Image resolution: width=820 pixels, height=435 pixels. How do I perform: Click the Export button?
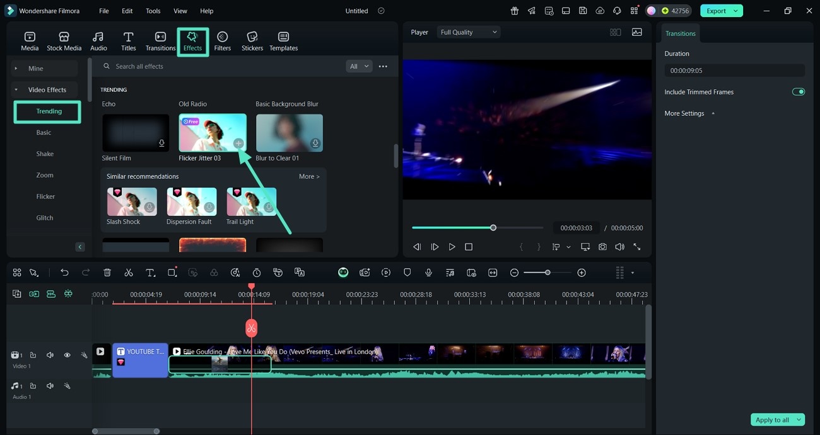point(716,11)
